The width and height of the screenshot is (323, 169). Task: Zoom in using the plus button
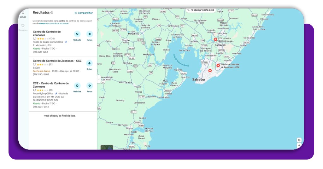(299, 146)
